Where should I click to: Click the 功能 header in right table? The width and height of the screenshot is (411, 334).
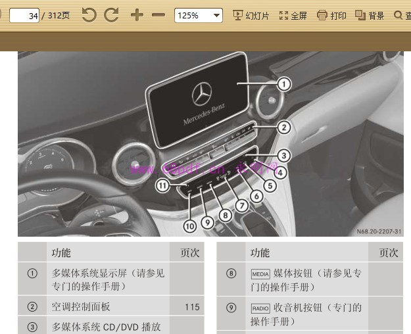point(260,253)
